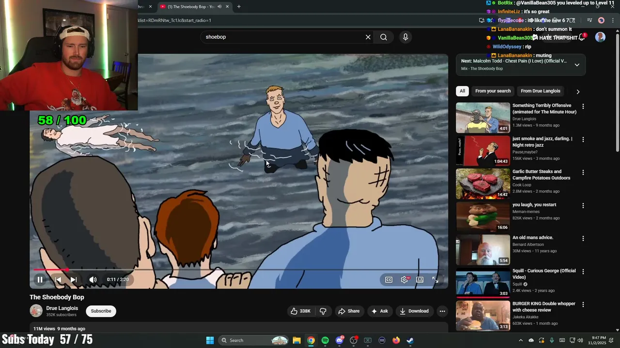
Task: Open Drue Langlois channel avatar
Action: [36, 311]
